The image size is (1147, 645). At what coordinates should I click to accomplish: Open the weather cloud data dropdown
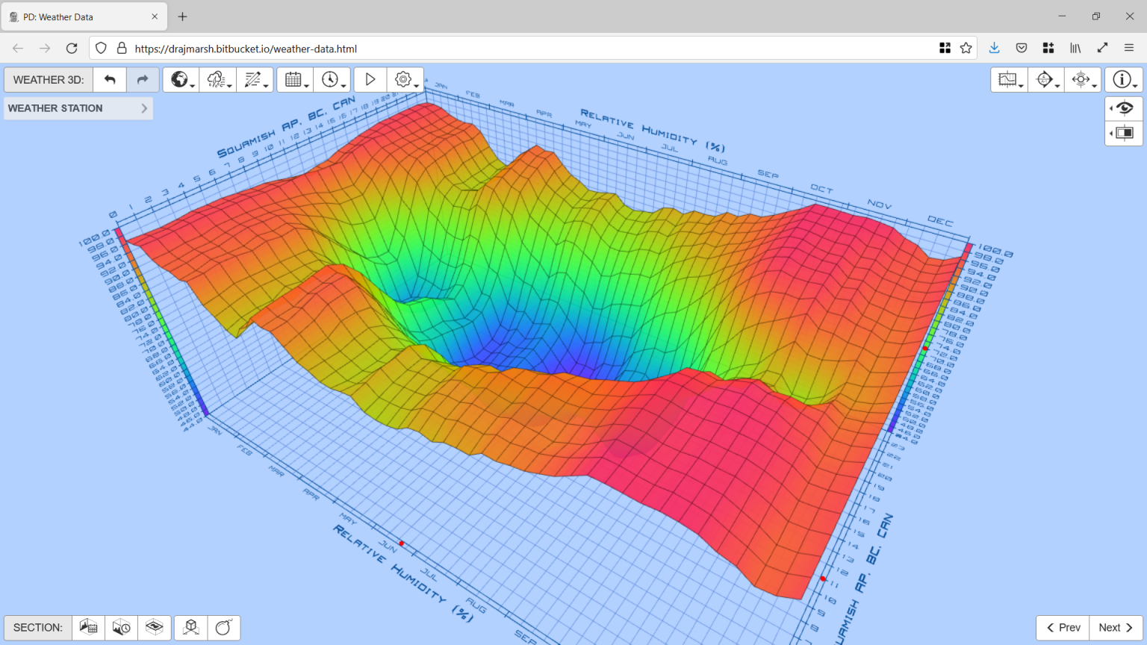(x=217, y=80)
